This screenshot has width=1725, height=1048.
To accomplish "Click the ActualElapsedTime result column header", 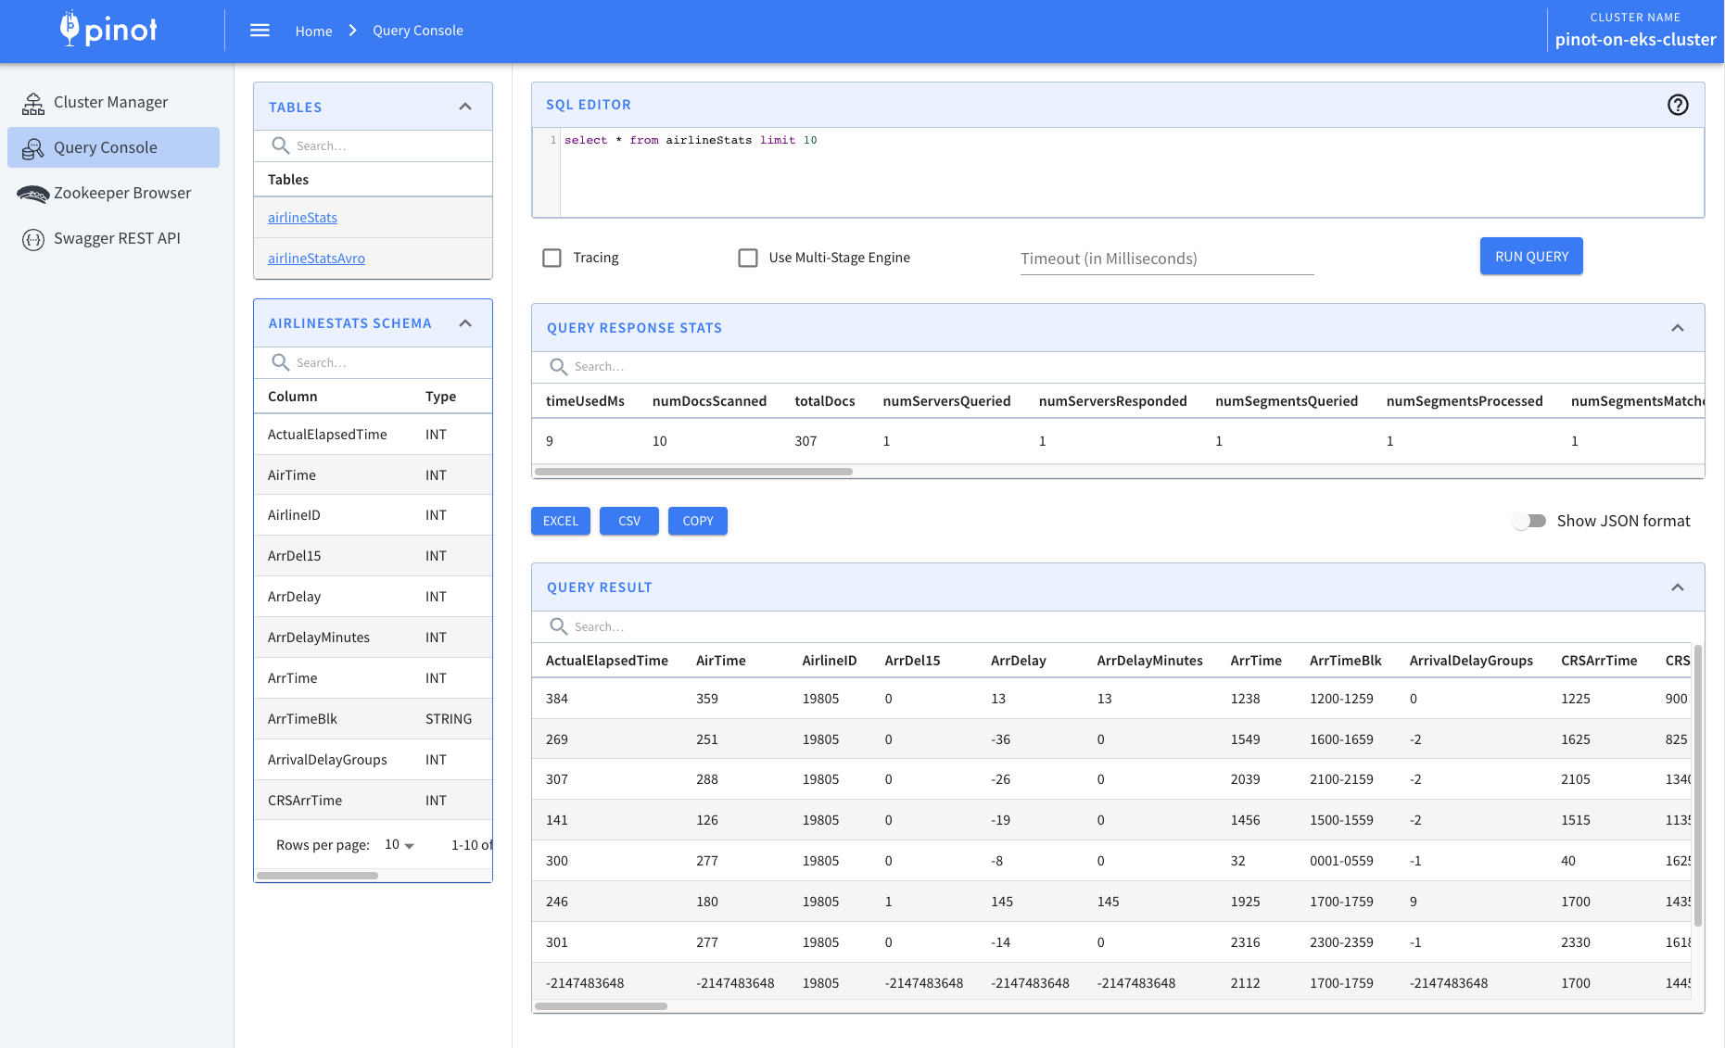I will coord(606,661).
